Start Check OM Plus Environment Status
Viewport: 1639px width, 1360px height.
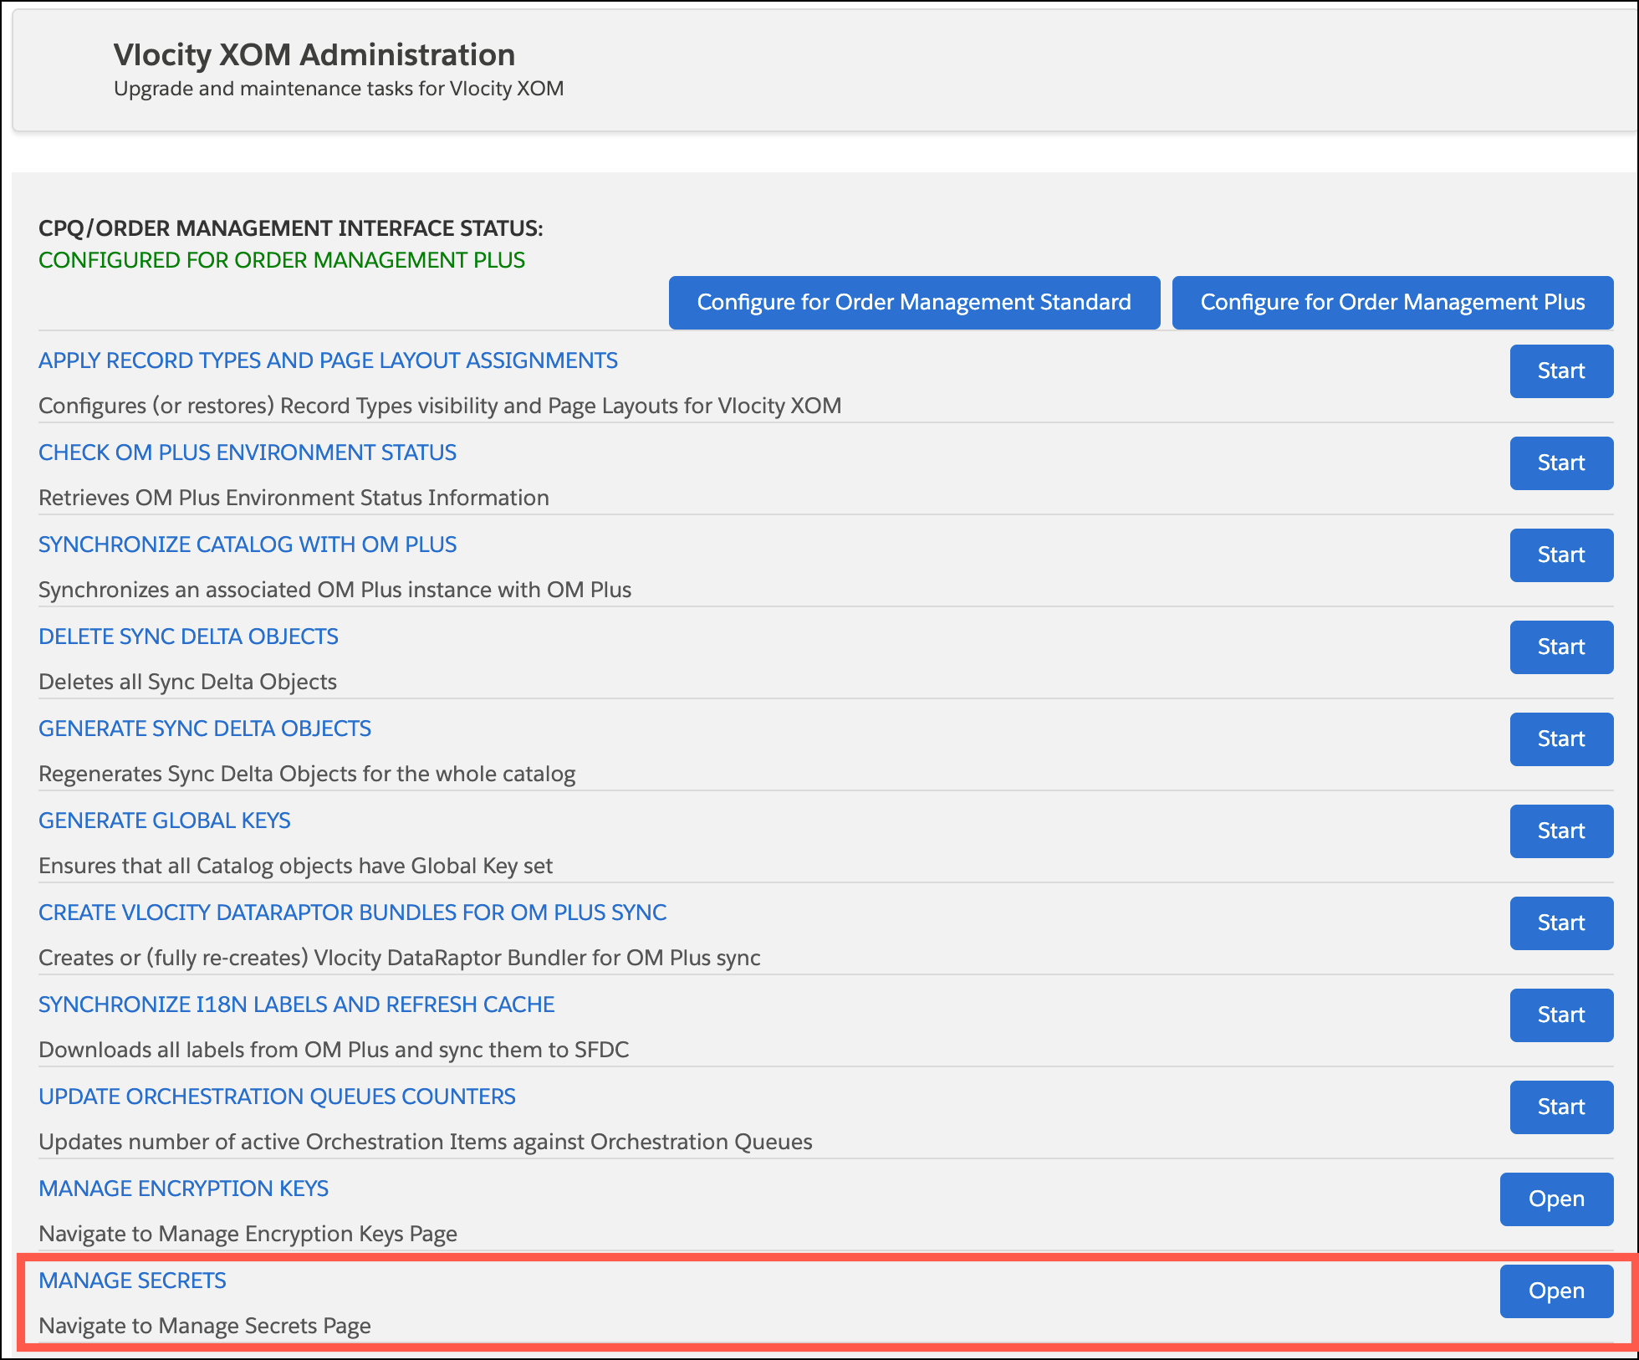click(1561, 463)
